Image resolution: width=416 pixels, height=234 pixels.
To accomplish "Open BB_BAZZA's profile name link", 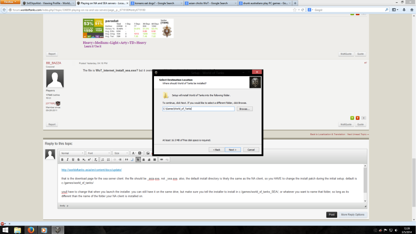I will [x=54, y=63].
